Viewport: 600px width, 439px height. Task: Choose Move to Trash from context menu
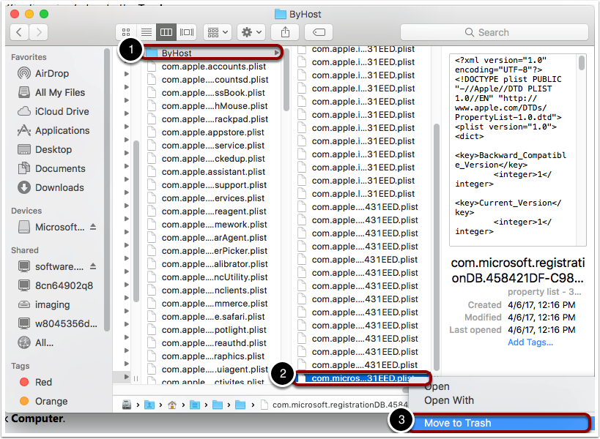[500, 423]
